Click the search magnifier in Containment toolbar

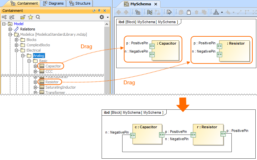tap(38, 17)
